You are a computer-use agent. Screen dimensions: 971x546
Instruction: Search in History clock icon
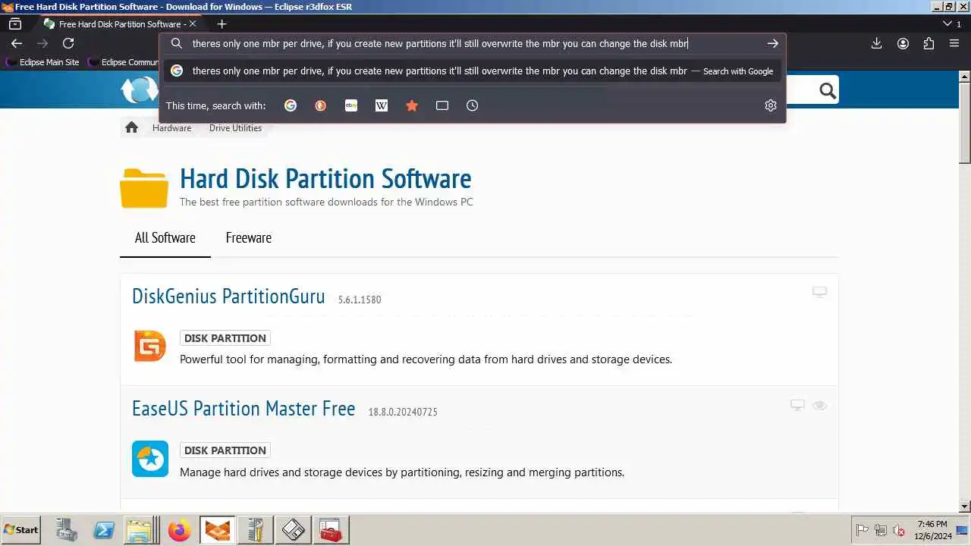coord(473,105)
